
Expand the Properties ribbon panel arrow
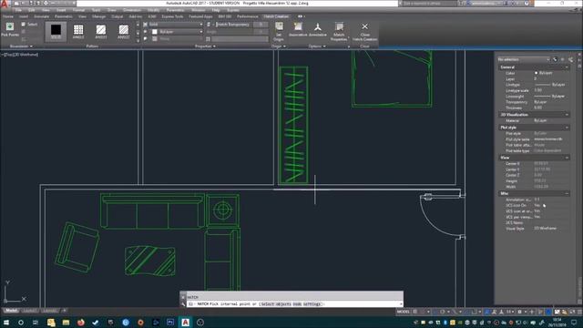coord(215,46)
